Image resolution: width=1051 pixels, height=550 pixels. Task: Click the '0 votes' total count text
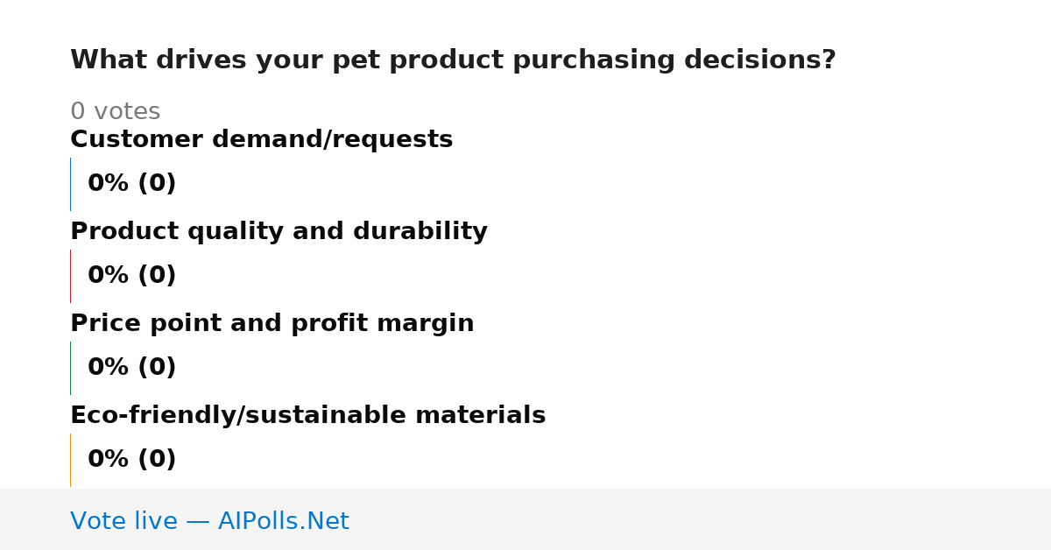(x=115, y=111)
